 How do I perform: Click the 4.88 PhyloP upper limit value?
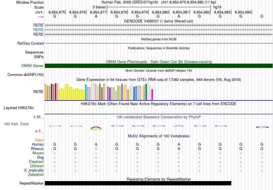tap(37, 117)
